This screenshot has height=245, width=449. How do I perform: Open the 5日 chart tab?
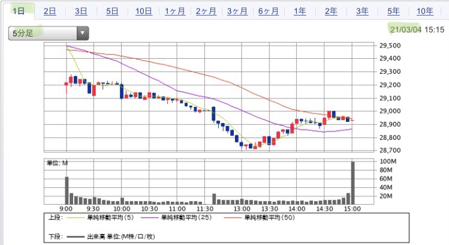coord(112,11)
